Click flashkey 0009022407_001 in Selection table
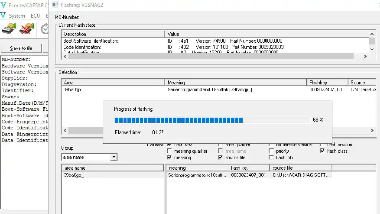This screenshot has height=214, width=380. 326,90
